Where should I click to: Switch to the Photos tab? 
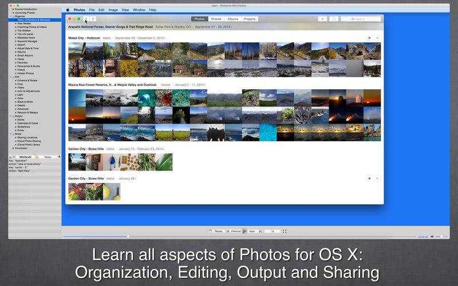[x=199, y=19]
